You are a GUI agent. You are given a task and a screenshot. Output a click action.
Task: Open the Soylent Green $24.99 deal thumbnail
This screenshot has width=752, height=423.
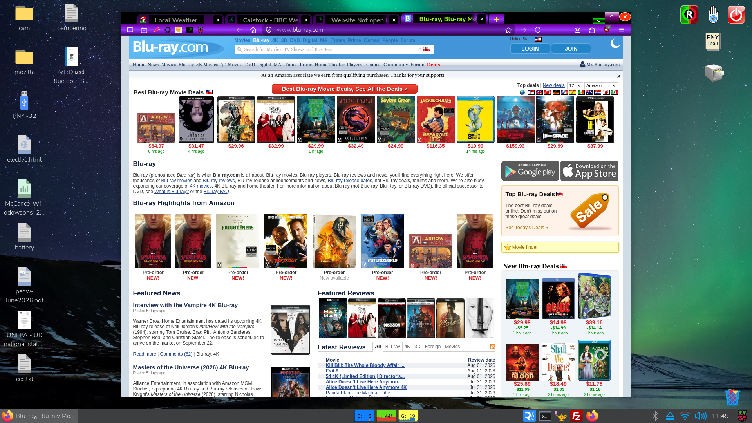point(396,119)
